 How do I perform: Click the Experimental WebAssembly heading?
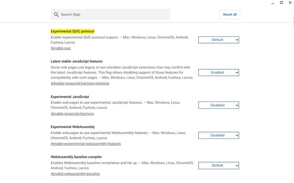click(73, 127)
